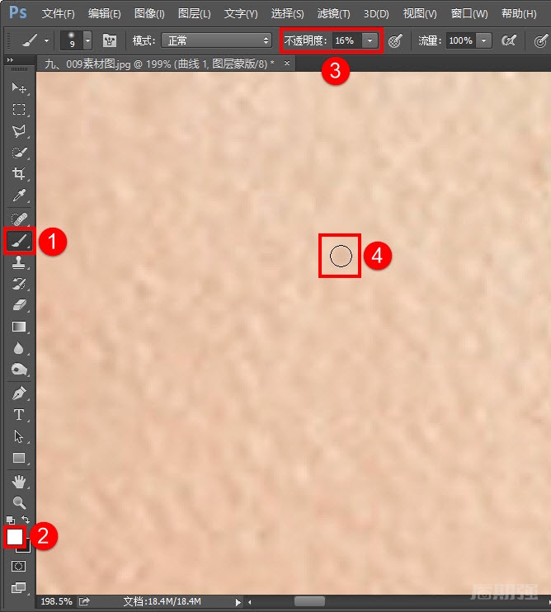This screenshot has height=612, width=551.
Task: Toggle Quick Mask mode
Action: click(x=19, y=567)
